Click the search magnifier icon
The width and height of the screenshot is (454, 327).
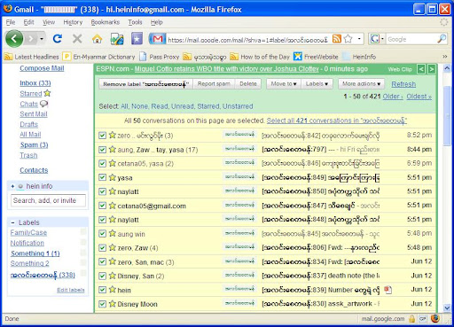point(442,39)
